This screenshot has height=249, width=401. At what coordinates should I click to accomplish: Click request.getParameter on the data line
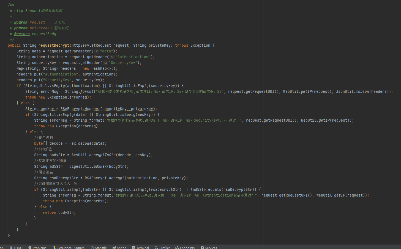[x=69, y=51]
